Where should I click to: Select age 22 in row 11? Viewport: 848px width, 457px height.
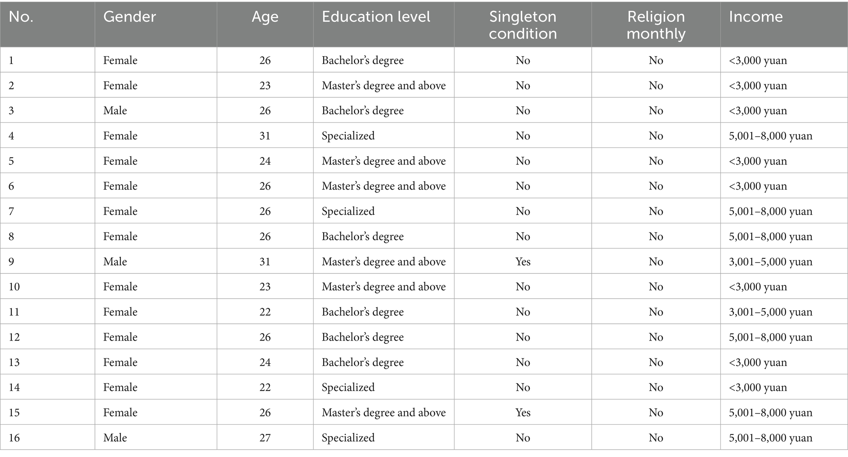pos(265,312)
